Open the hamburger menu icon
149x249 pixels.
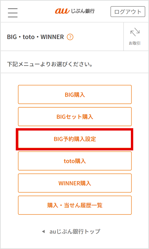(13, 12)
